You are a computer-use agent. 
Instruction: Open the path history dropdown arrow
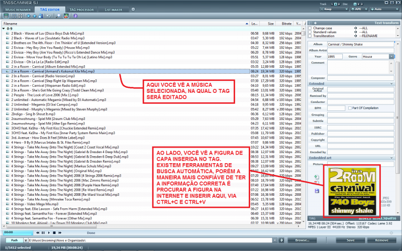[275, 240]
